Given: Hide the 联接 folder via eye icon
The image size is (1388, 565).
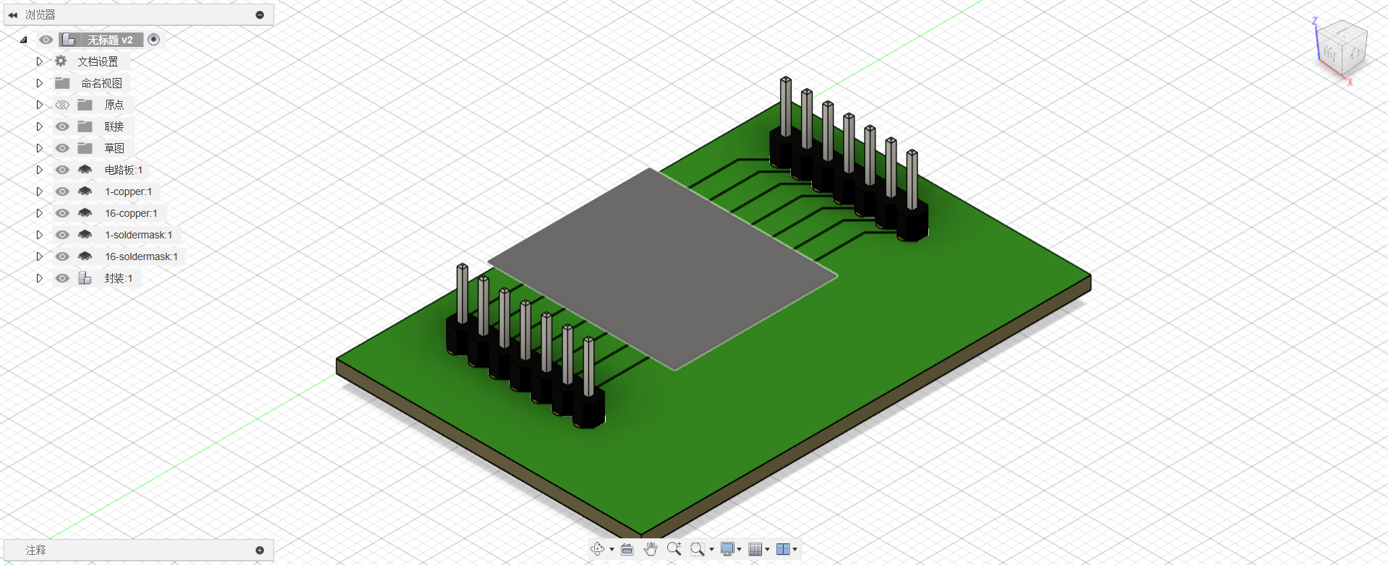Looking at the screenshot, I should coord(62,126).
